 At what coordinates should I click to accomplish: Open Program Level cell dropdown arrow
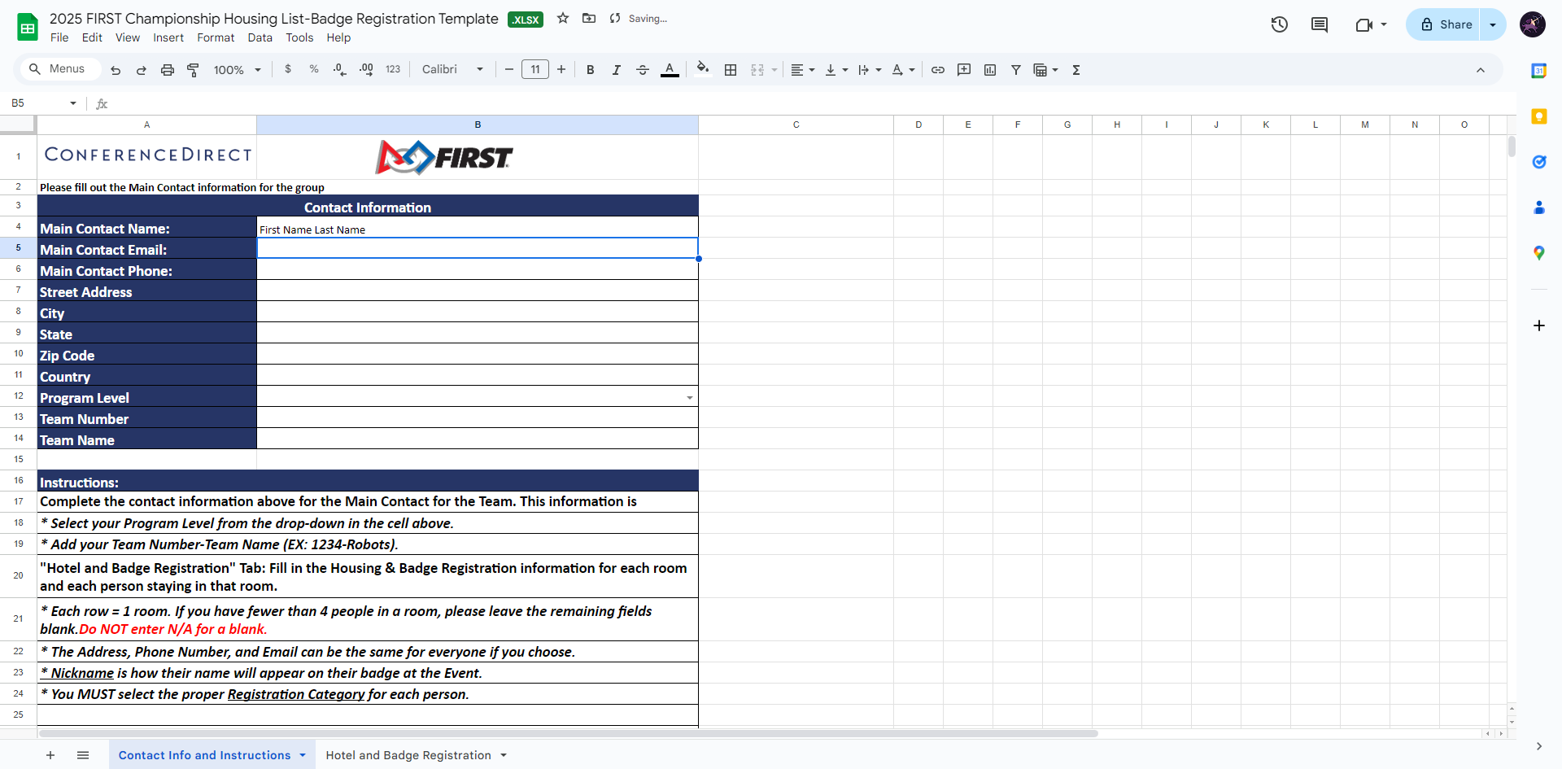[690, 398]
